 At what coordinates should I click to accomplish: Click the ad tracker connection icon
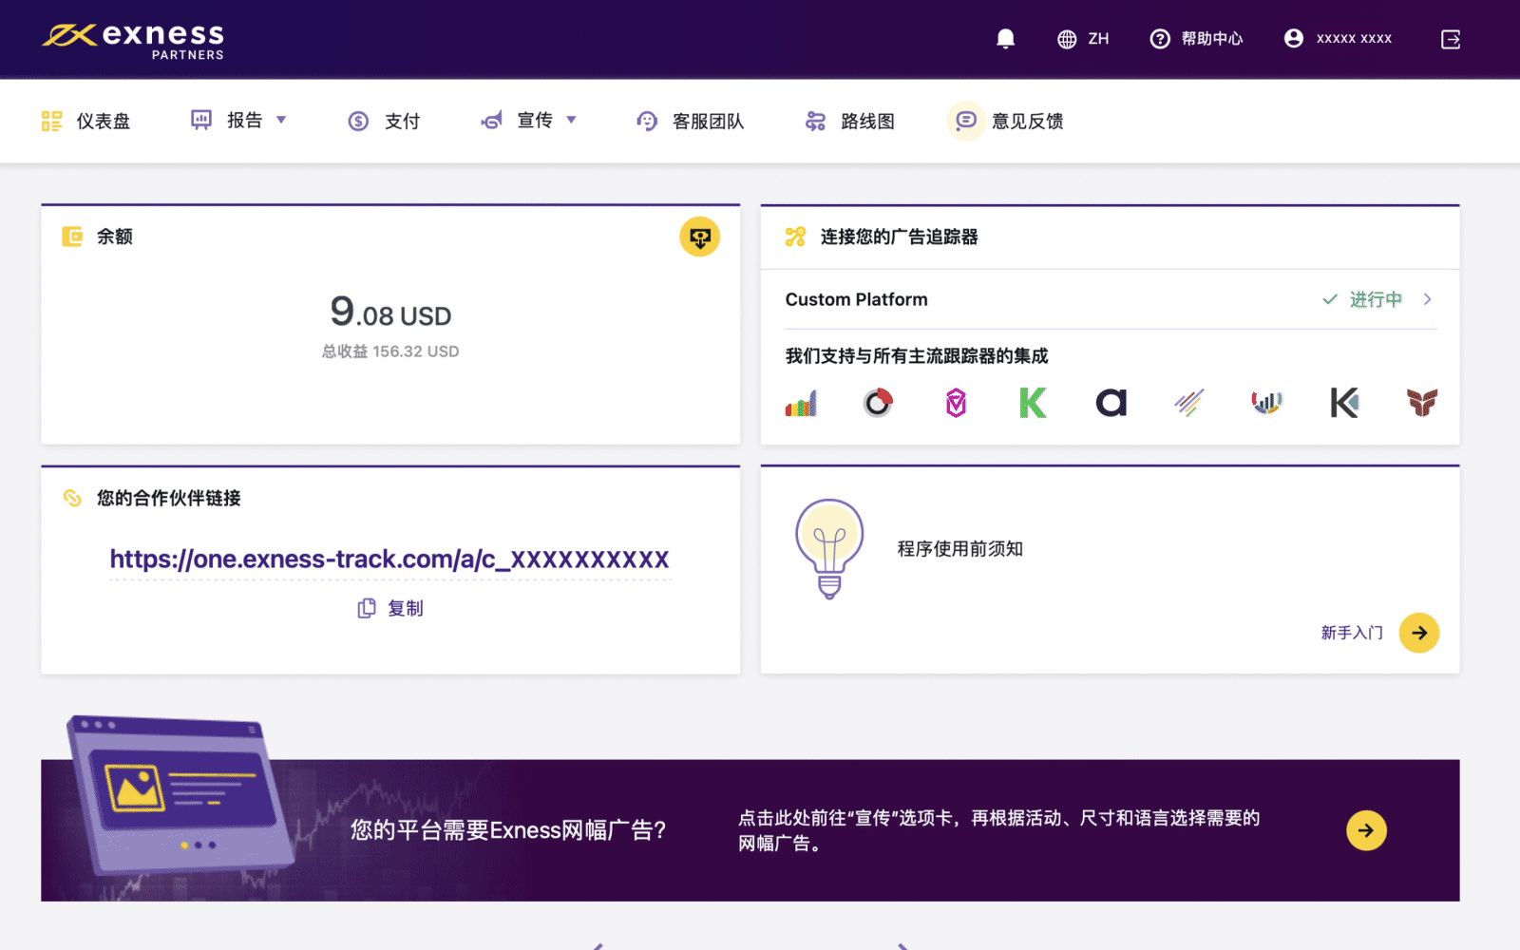point(796,237)
